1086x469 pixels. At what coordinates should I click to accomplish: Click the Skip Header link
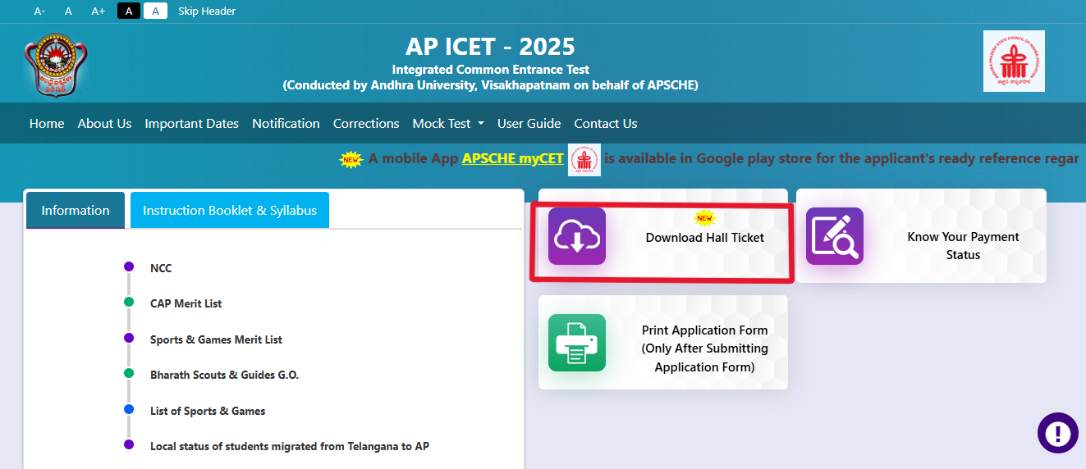click(x=207, y=11)
